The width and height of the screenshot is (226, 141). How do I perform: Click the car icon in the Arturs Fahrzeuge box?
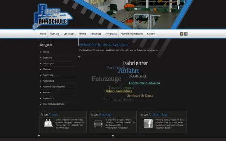click(x=98, y=123)
